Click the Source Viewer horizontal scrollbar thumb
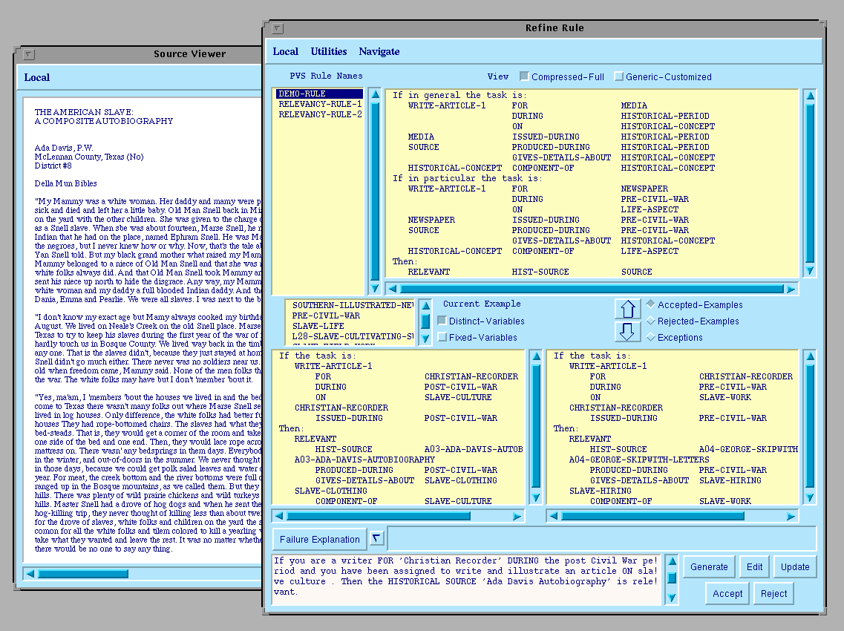844x631 pixels. (x=83, y=574)
